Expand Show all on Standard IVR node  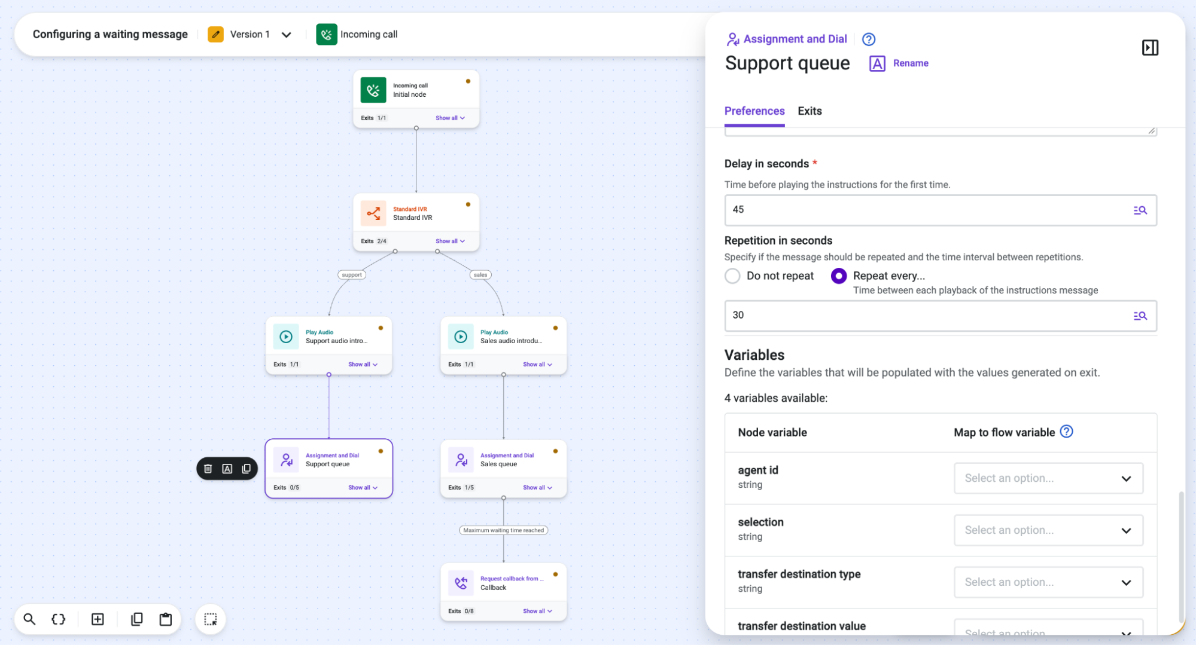pyautogui.click(x=450, y=242)
